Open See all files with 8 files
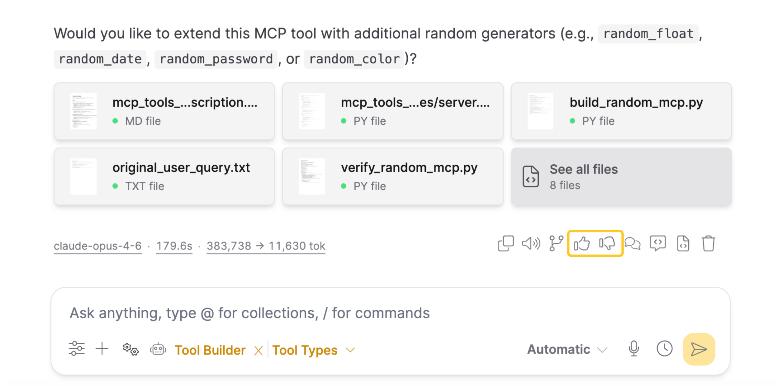This screenshot has height=386, width=783. [621, 177]
